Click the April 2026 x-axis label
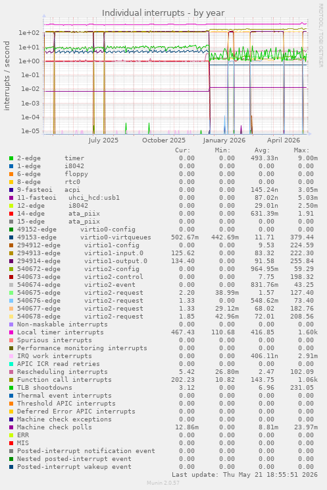 click(x=284, y=140)
